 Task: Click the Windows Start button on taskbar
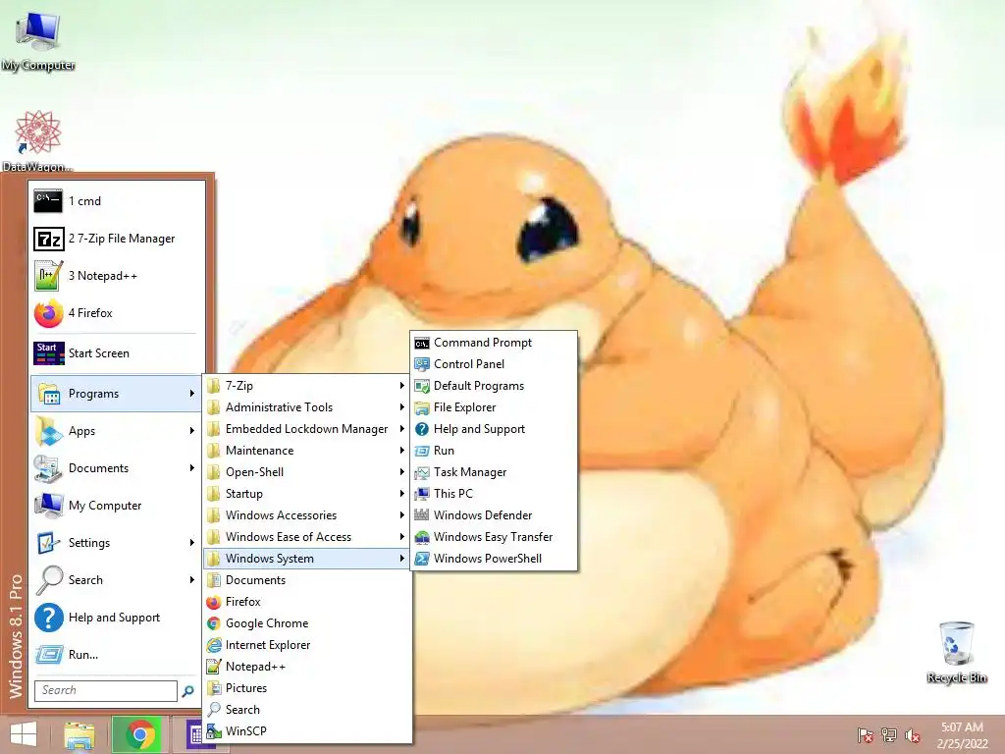24,734
